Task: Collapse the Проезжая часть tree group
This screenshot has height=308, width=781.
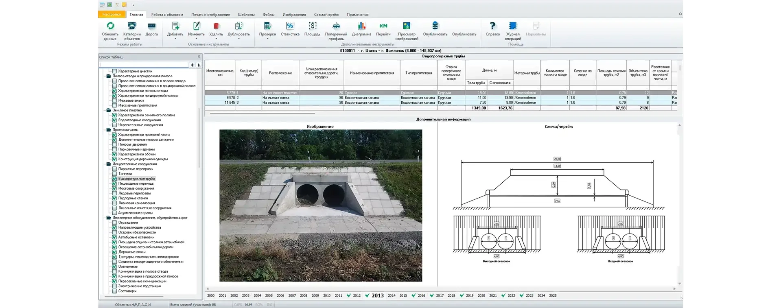Action: [109, 130]
